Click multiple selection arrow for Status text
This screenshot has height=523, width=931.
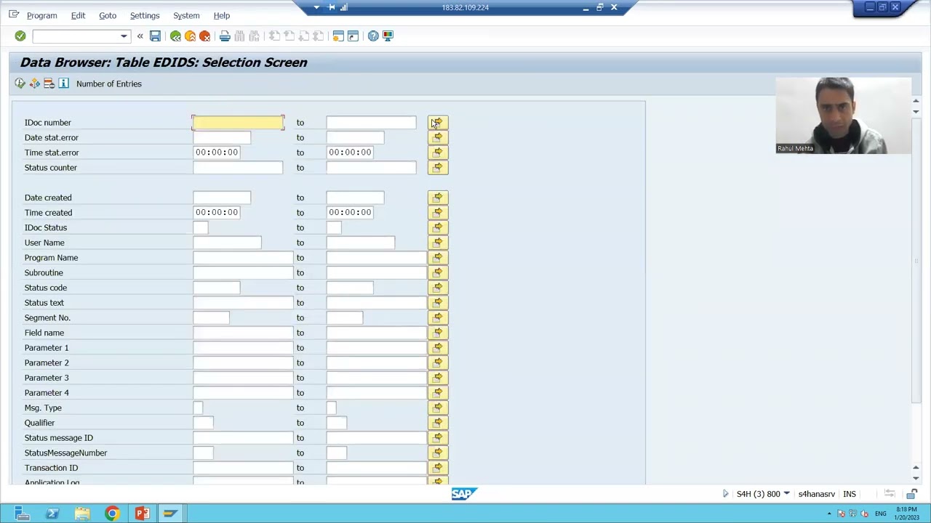pos(438,303)
